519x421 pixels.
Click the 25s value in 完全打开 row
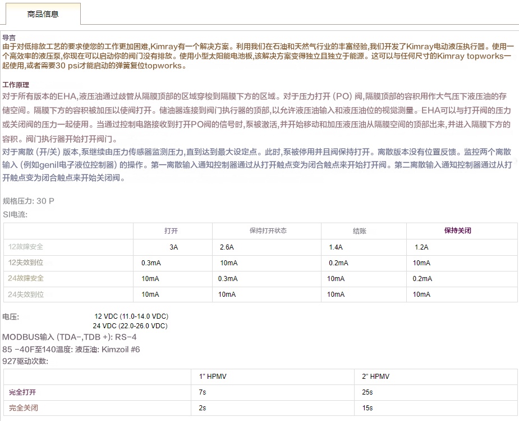click(368, 392)
